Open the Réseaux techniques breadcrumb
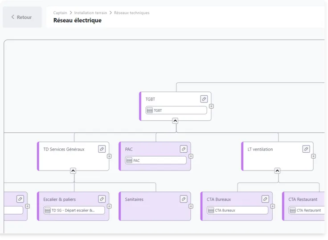The width and height of the screenshot is (328, 240). point(132,13)
